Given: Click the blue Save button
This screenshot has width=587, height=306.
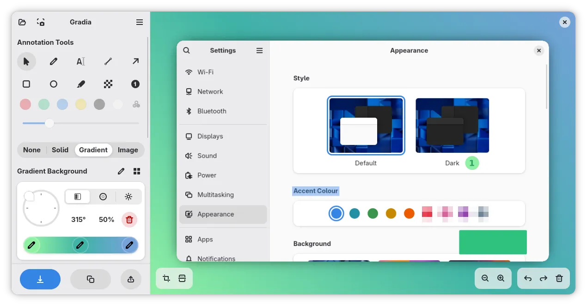Looking at the screenshot, I should [x=40, y=279].
